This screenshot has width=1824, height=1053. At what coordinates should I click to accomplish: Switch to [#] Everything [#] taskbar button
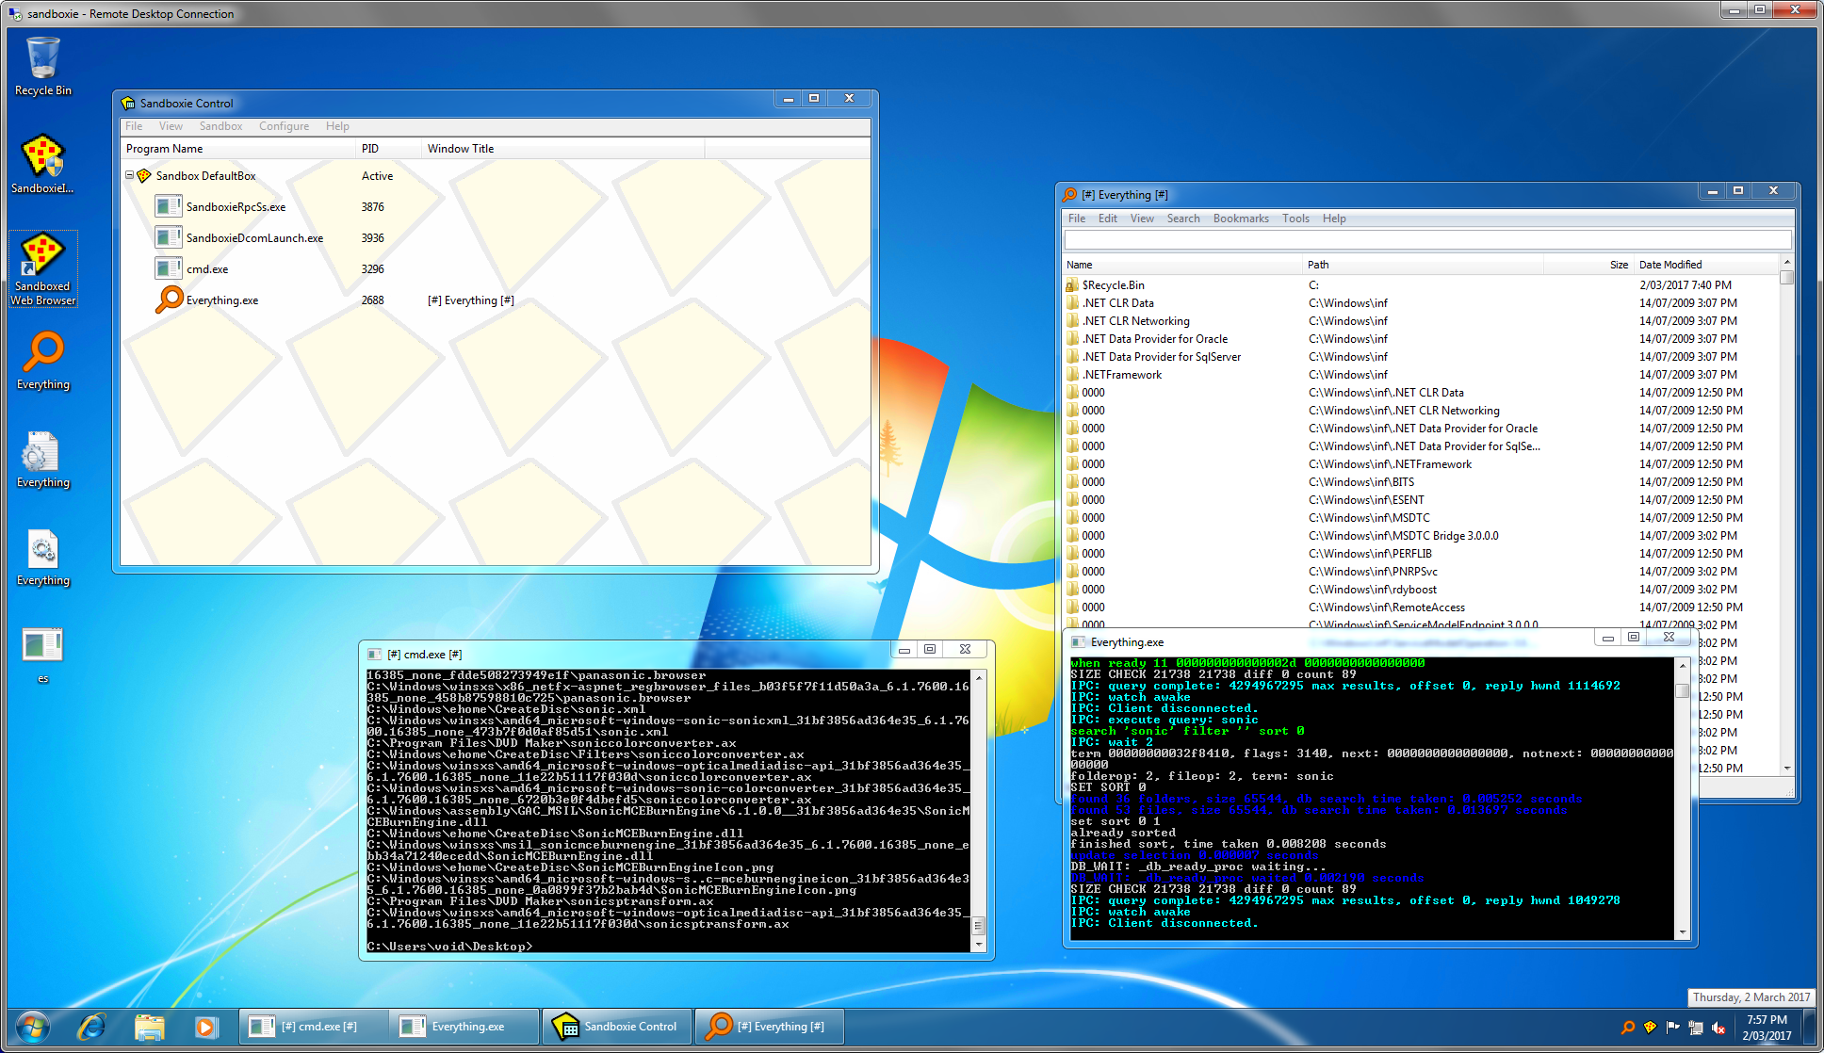point(770,1027)
